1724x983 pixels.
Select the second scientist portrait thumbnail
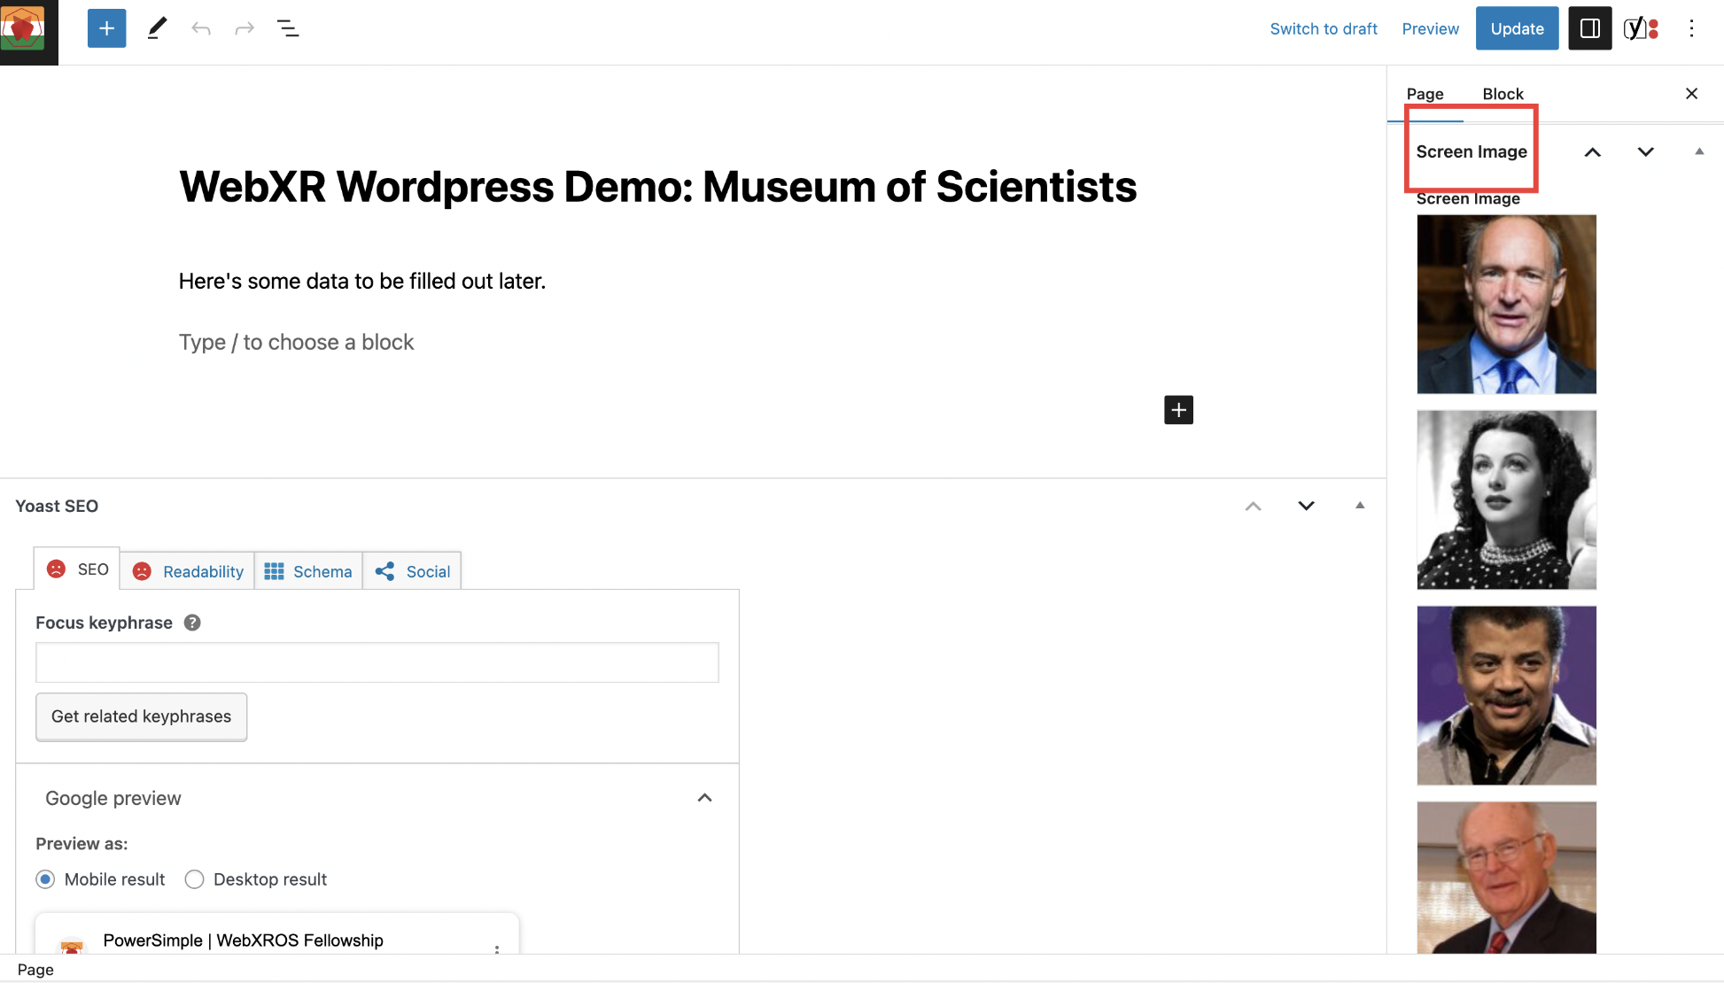(x=1506, y=499)
